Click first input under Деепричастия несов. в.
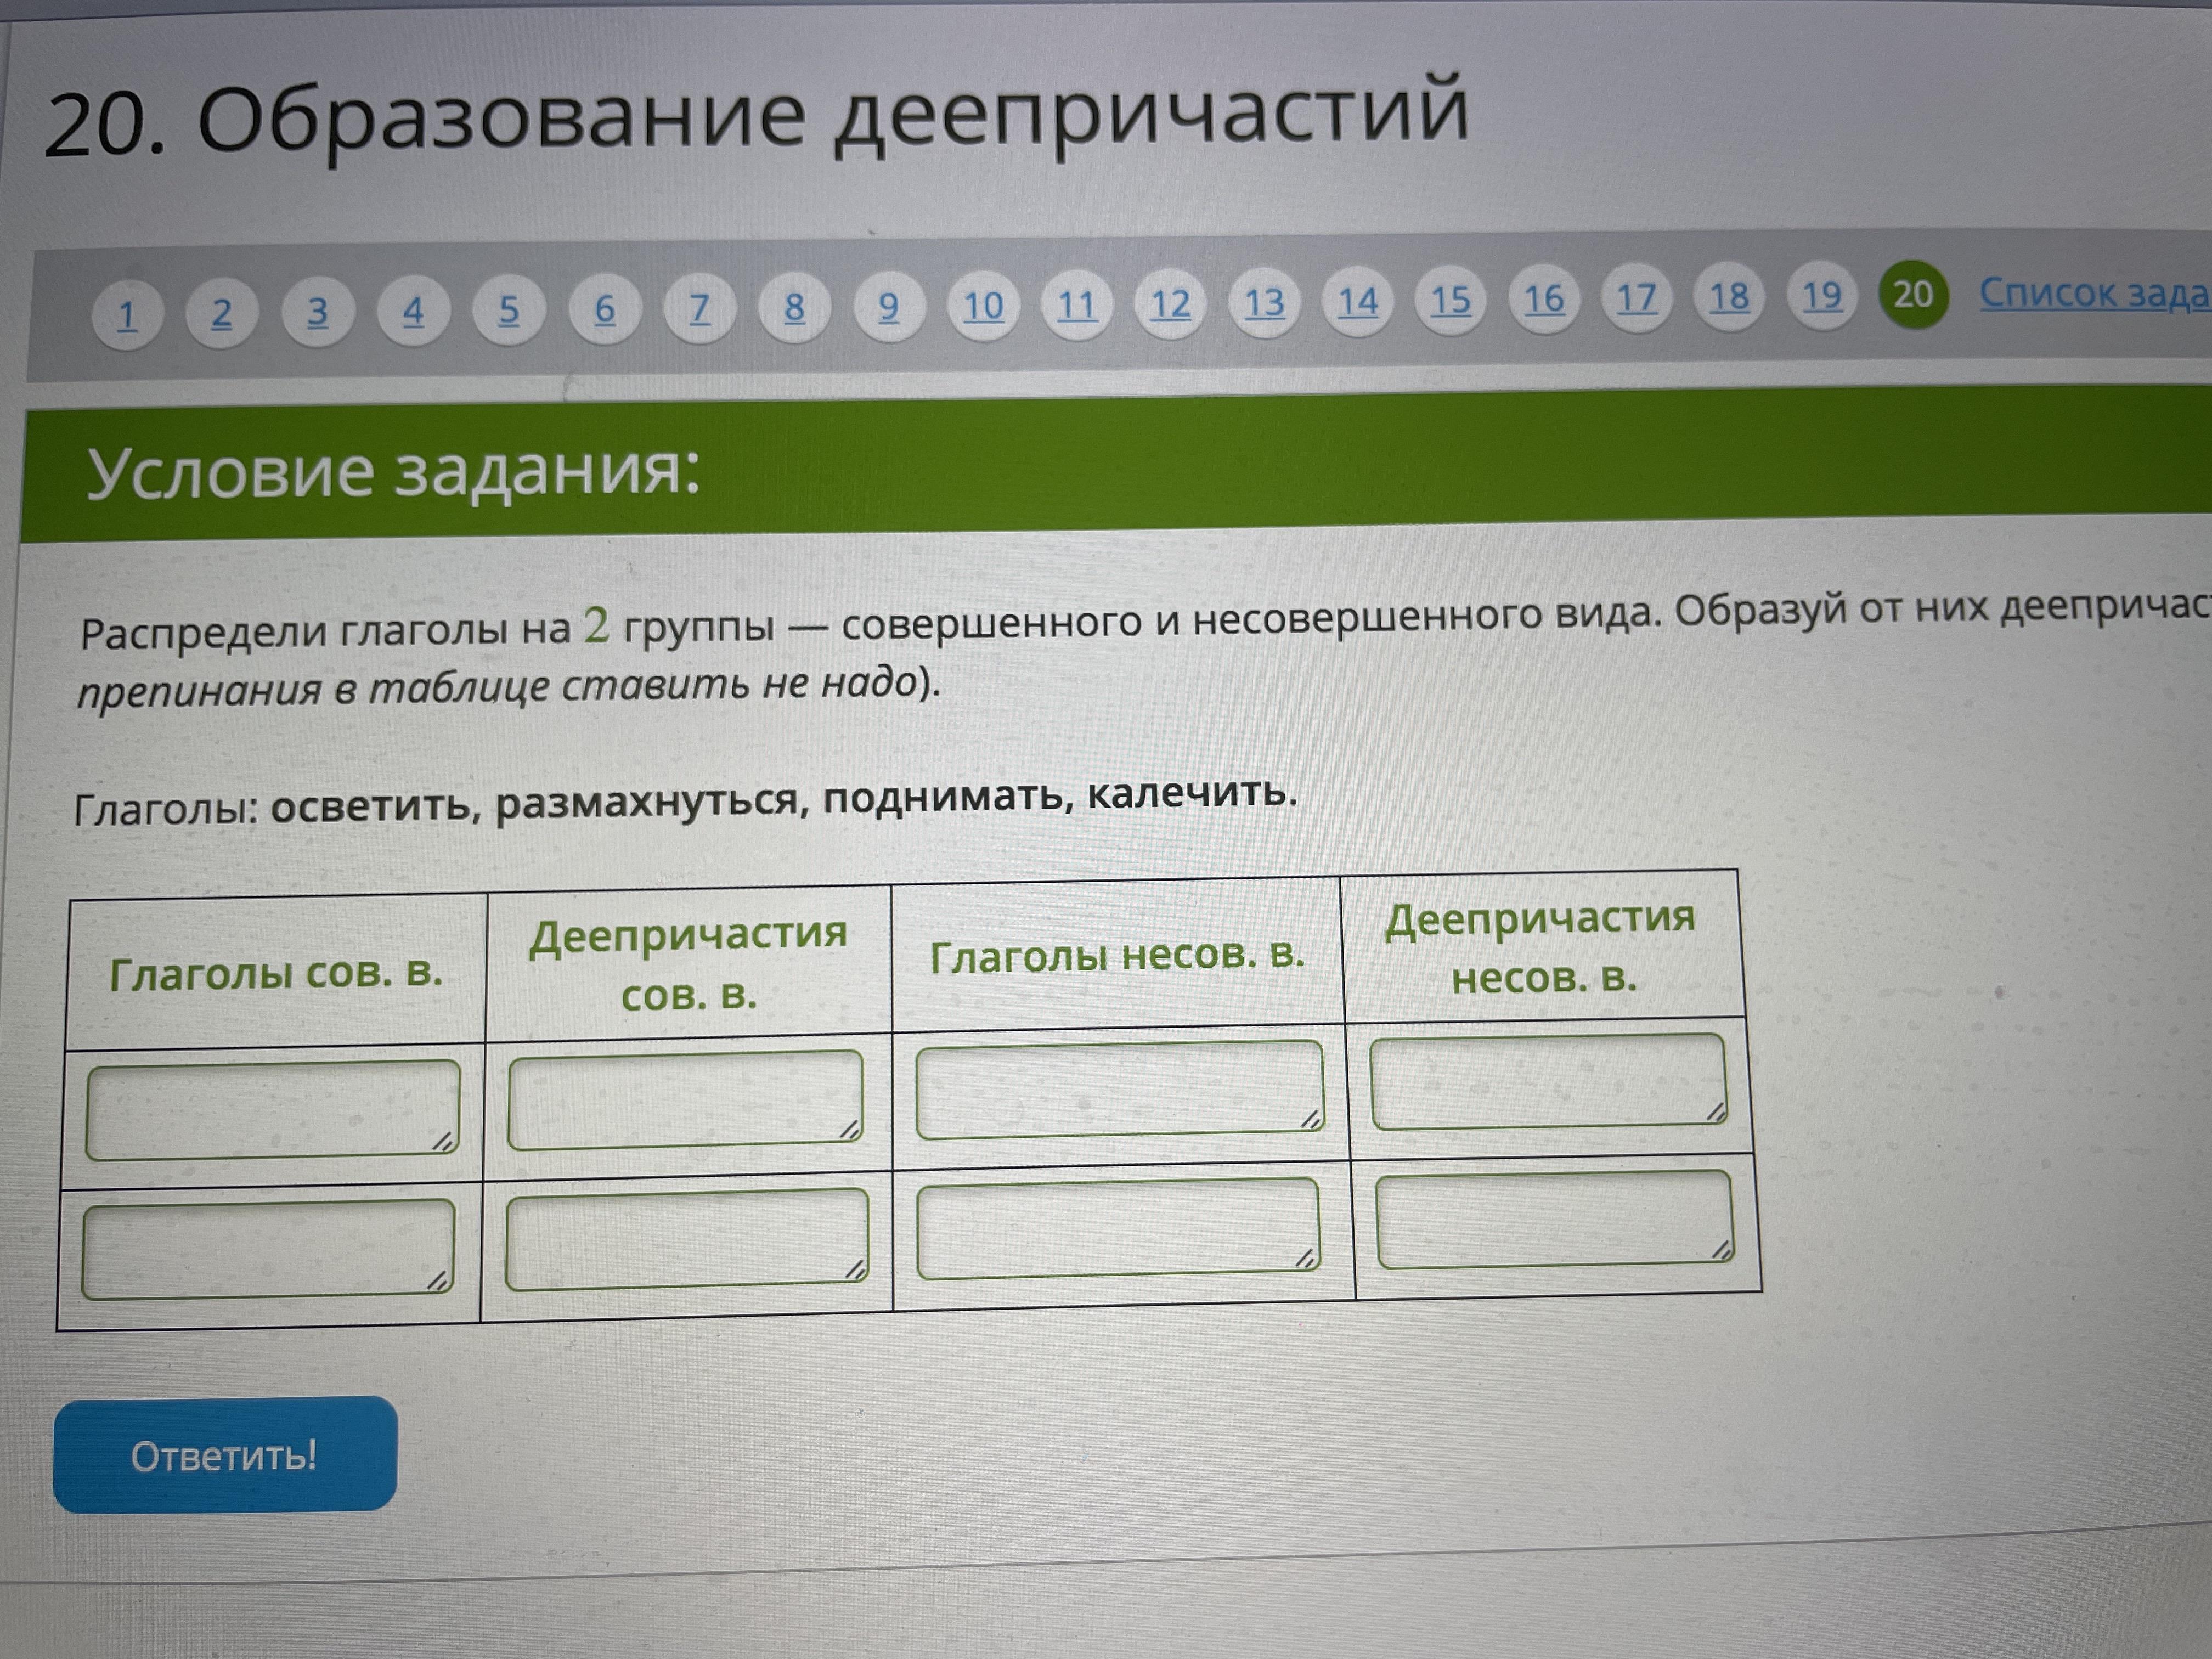The height and width of the screenshot is (1659, 2212). click(x=1547, y=1081)
